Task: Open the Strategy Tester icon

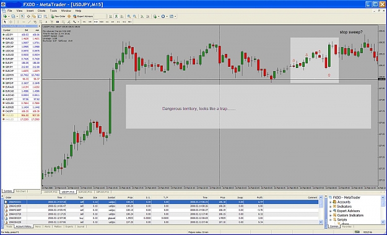Action: click(45, 16)
